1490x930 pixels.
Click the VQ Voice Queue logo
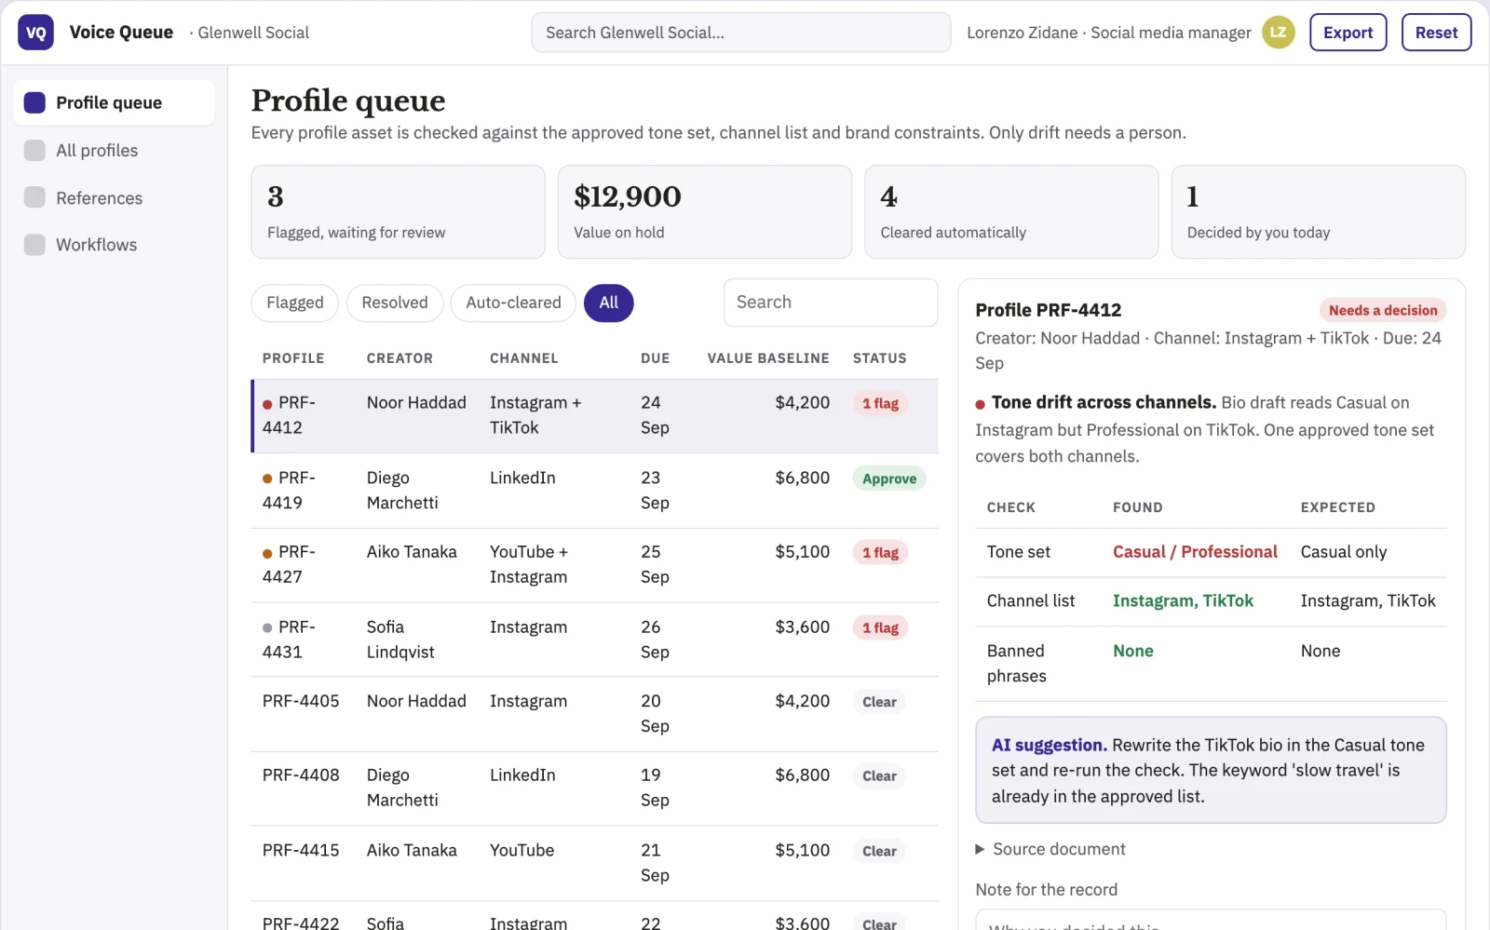[35, 33]
